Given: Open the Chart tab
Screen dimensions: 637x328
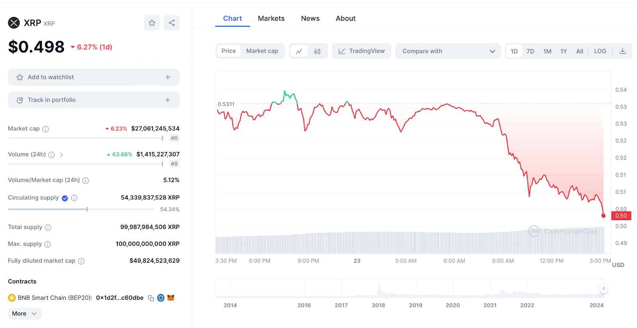Looking at the screenshot, I should tap(233, 18).
